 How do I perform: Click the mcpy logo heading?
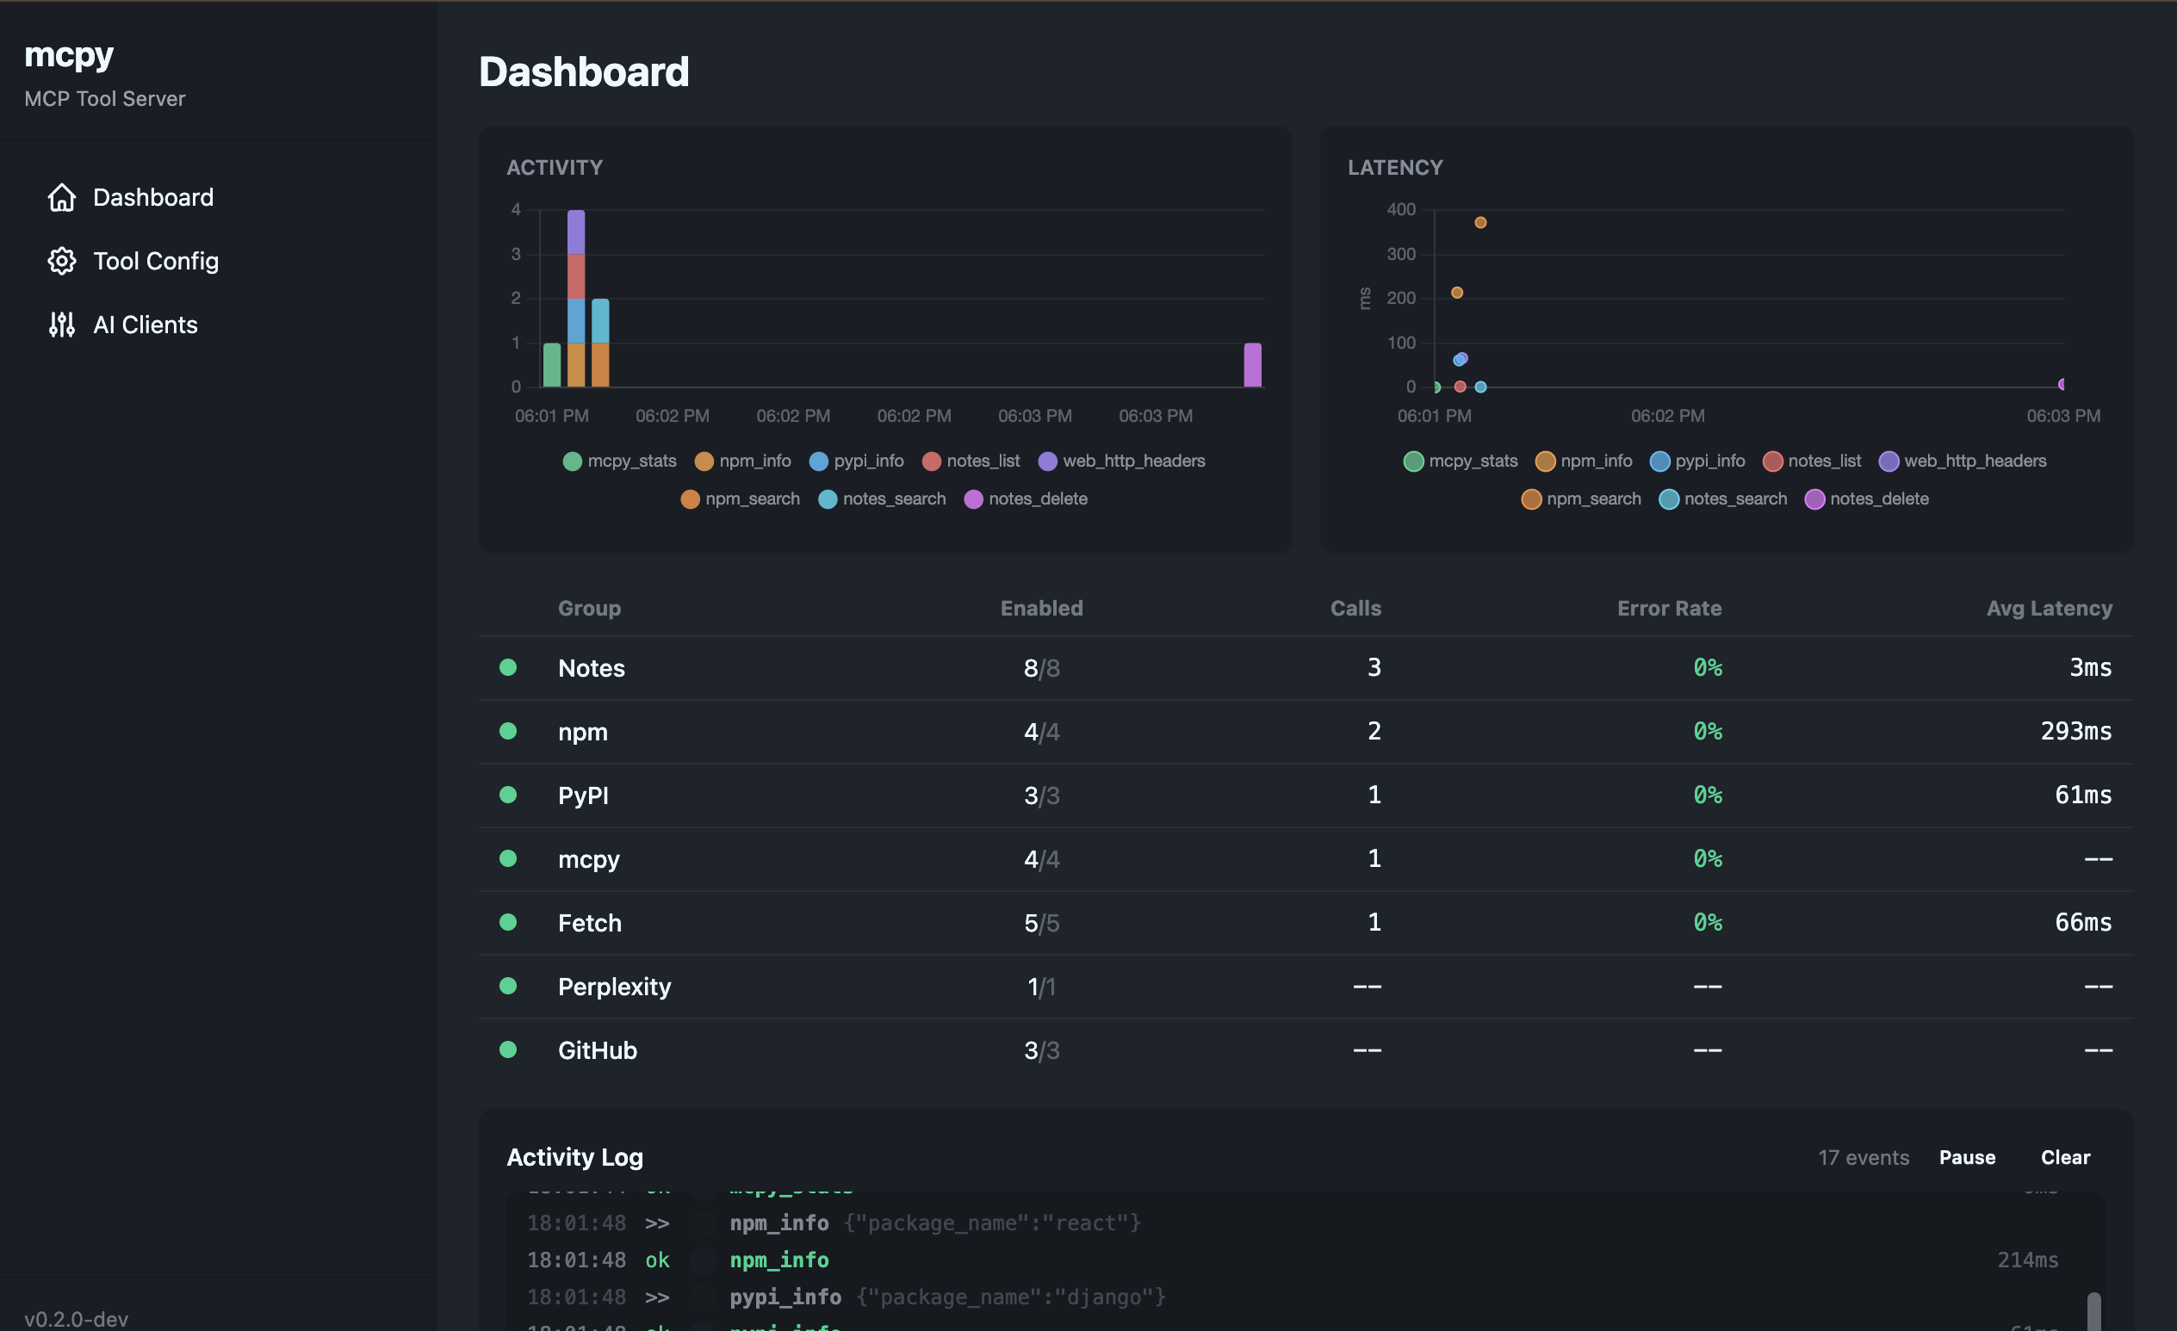point(69,55)
